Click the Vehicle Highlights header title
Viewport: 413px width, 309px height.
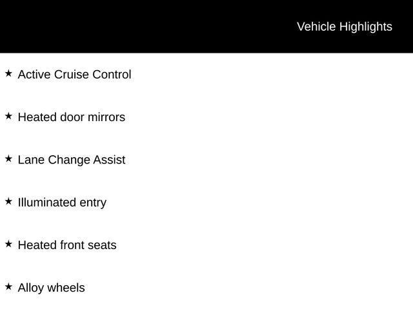coord(344,26)
